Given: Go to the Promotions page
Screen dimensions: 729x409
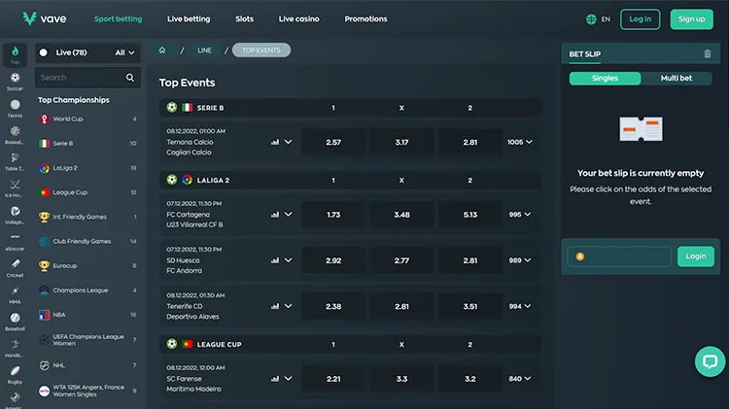Looking at the screenshot, I should 365,18.
